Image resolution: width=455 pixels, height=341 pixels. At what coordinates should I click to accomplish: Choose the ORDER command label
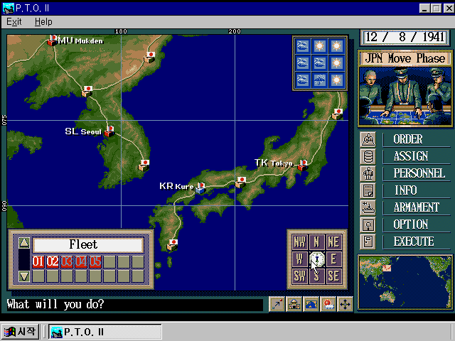tap(407, 139)
